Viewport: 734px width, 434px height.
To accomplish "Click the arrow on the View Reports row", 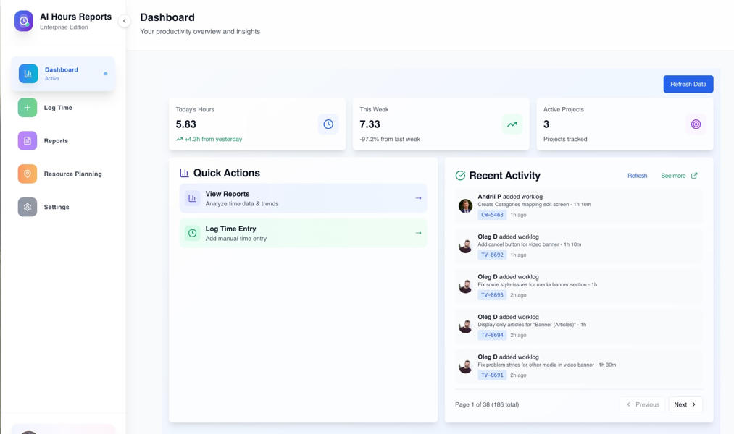I will click(x=418, y=198).
